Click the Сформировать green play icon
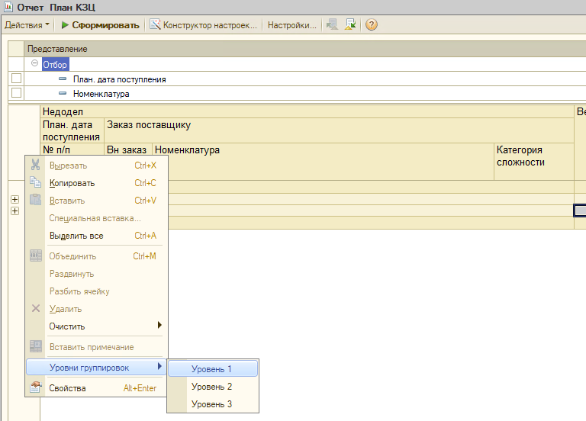Image resolution: width=586 pixels, height=421 pixels. pyautogui.click(x=65, y=25)
